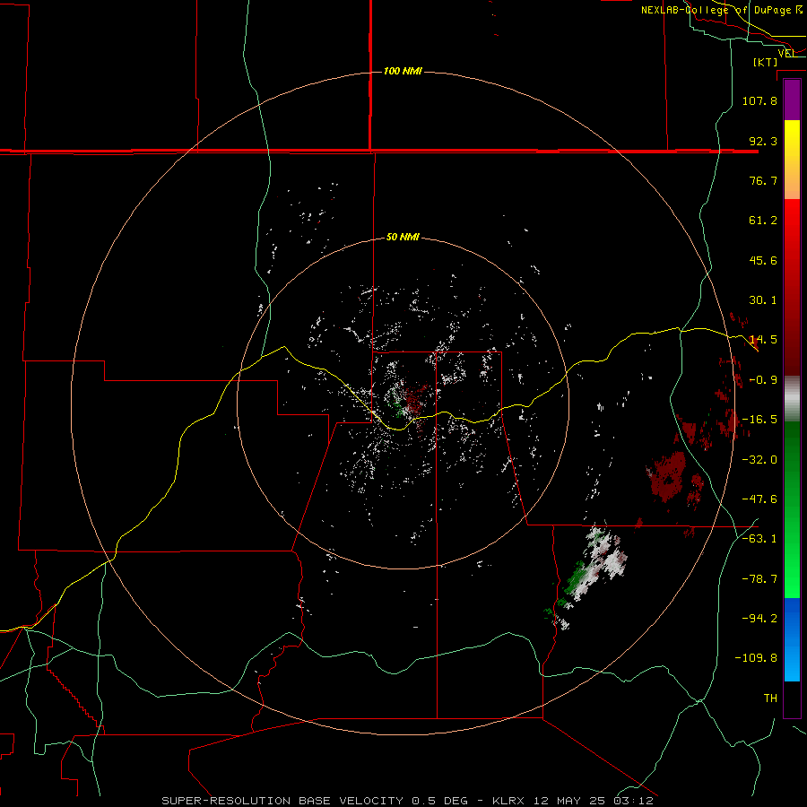Screen dimensions: 807x807
Task: Select the -94.2 velocity scale value
Action: click(759, 618)
